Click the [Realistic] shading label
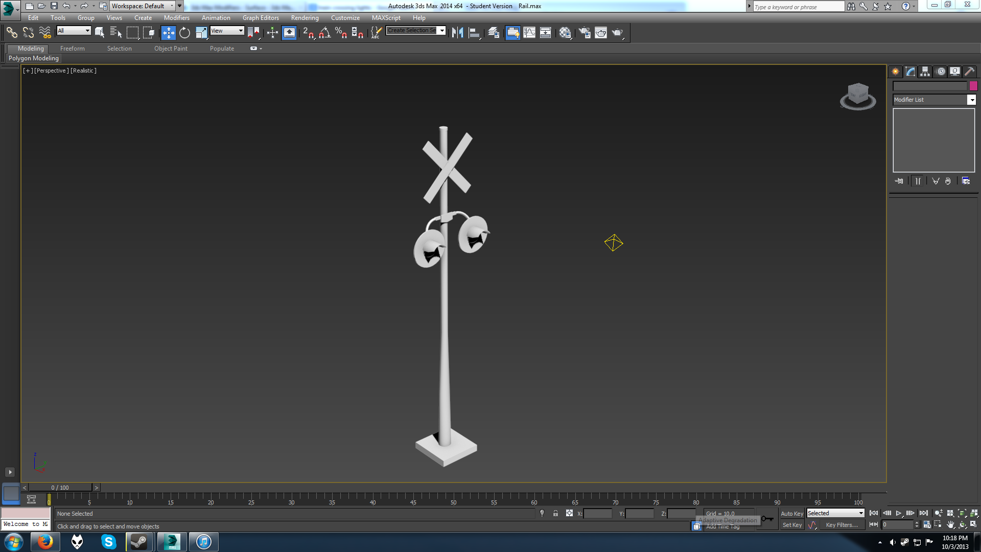The width and height of the screenshot is (981, 552). [x=83, y=71]
